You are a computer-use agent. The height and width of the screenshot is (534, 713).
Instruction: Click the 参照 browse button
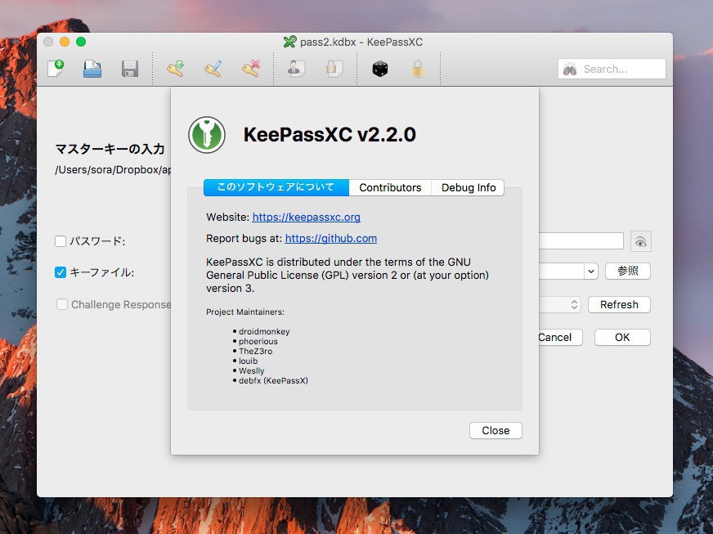[x=627, y=271]
